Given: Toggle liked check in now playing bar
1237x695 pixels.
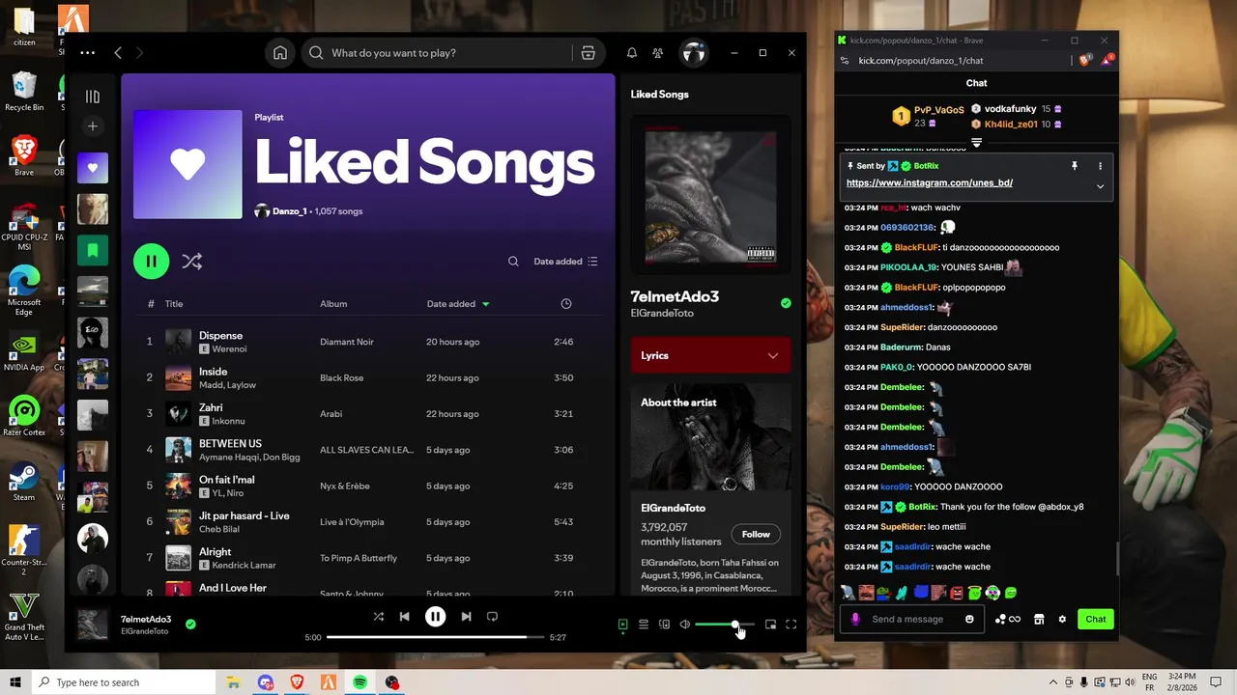Looking at the screenshot, I should point(190,625).
